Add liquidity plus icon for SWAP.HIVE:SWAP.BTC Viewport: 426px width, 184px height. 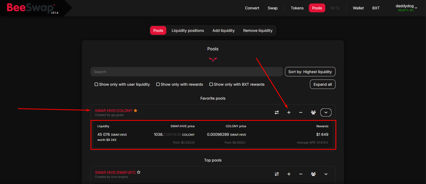289,174
